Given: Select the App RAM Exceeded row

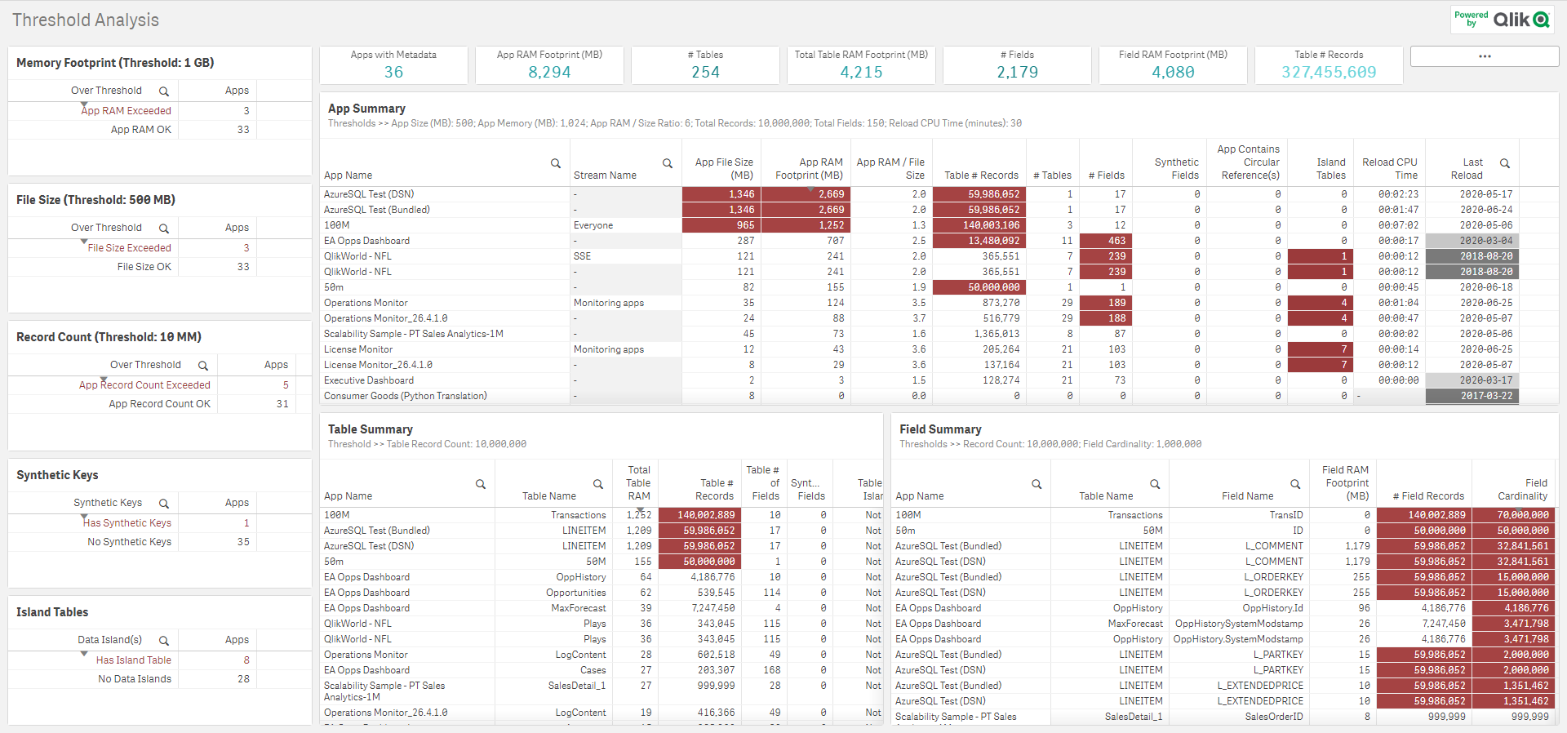Looking at the screenshot, I should (x=127, y=111).
